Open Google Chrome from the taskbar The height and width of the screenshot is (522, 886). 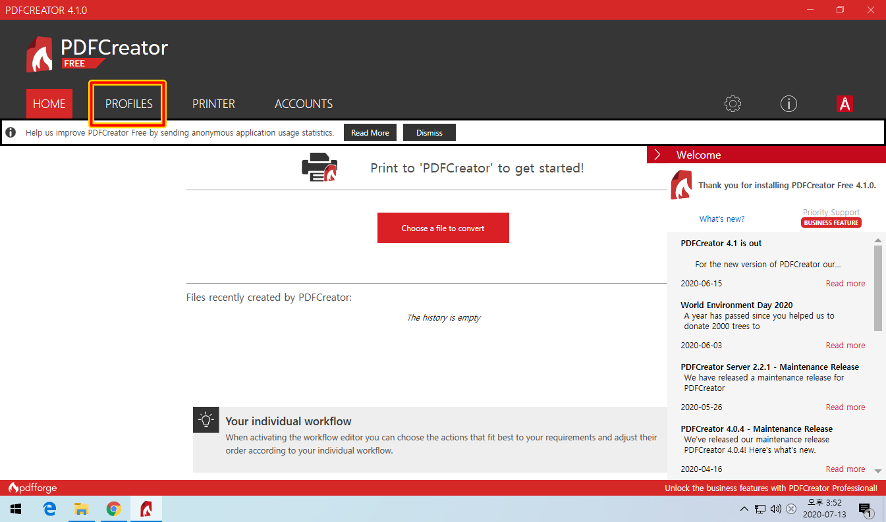[114, 509]
